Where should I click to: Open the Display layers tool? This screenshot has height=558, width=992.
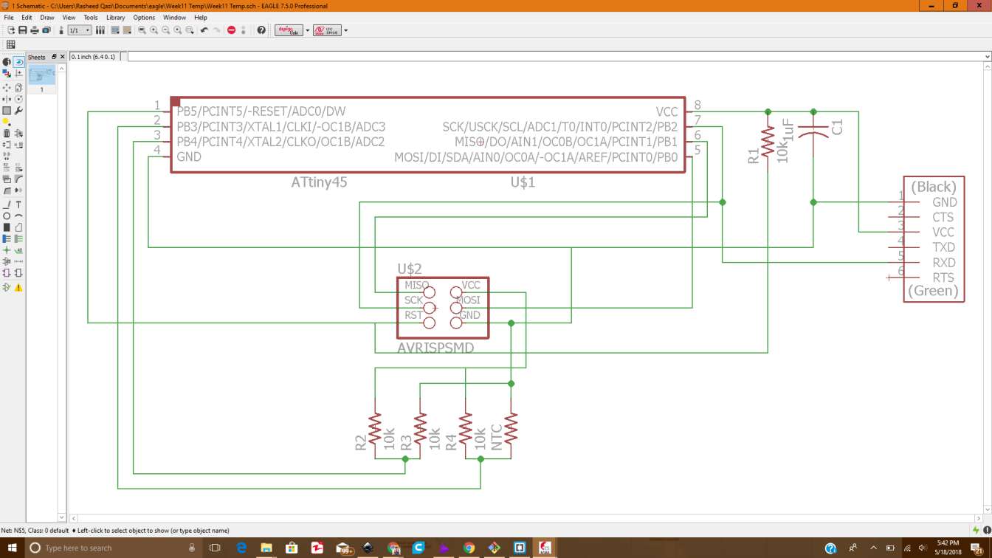[x=7, y=72]
